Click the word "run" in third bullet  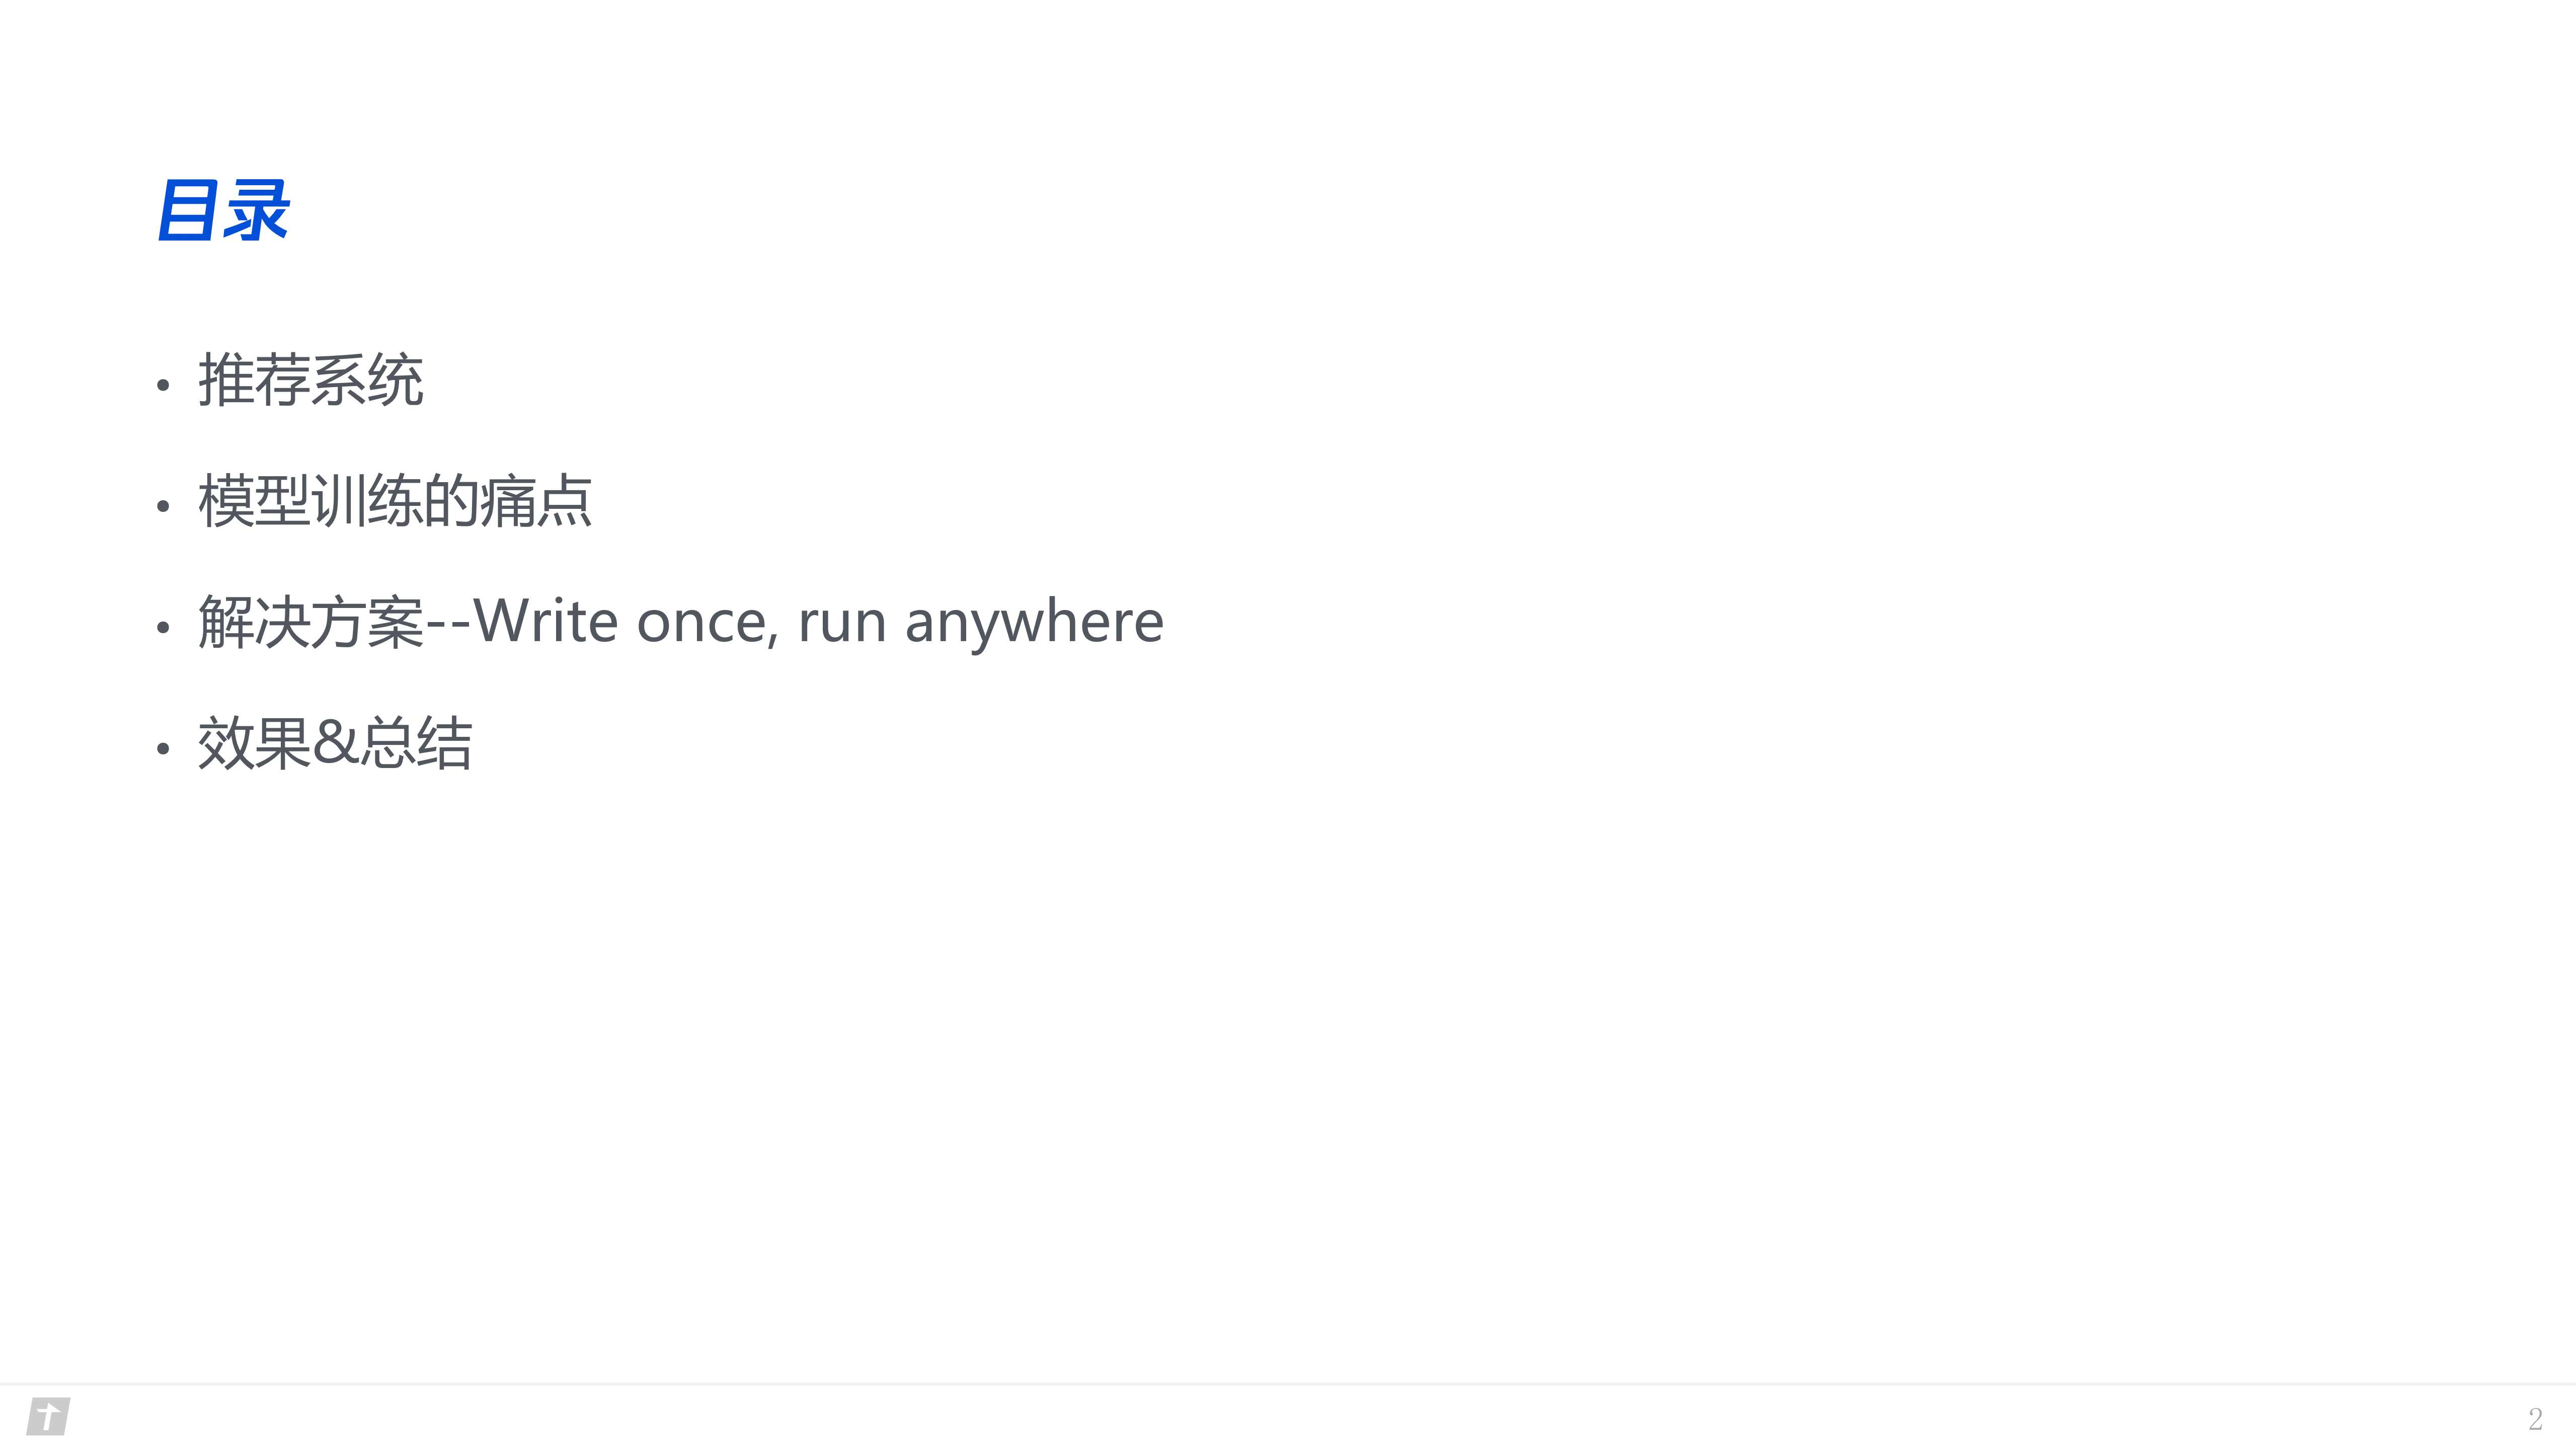842,623
